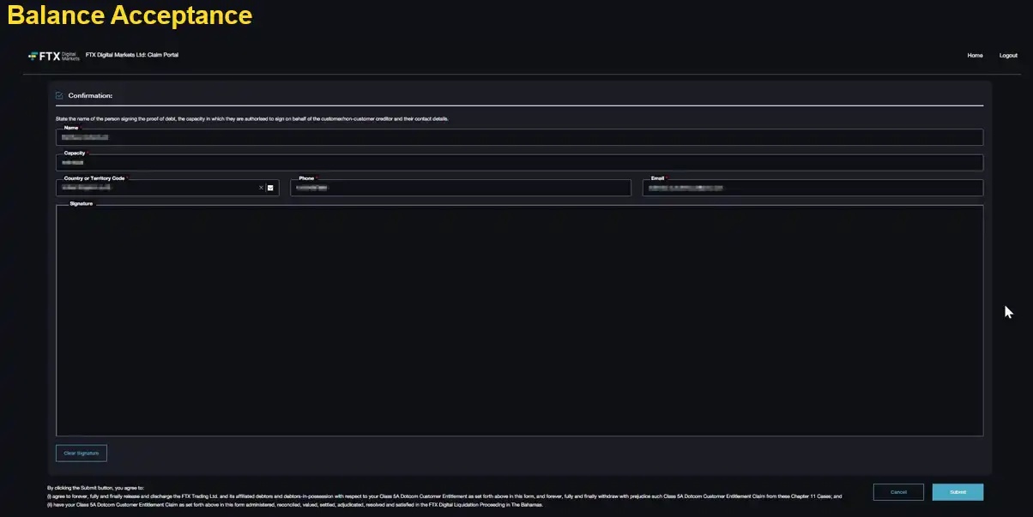Click inside the Country or Territory Code box
The width and height of the screenshot is (1033, 517).
coord(154,188)
